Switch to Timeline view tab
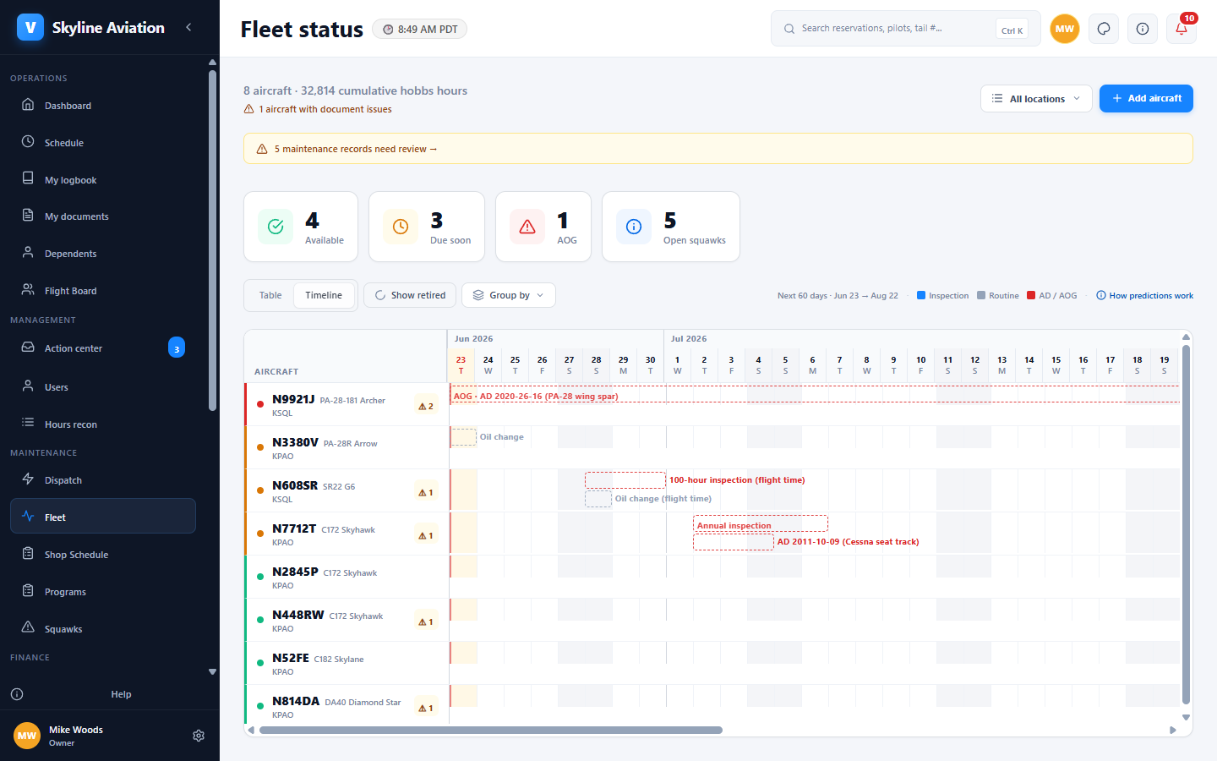 [324, 295]
